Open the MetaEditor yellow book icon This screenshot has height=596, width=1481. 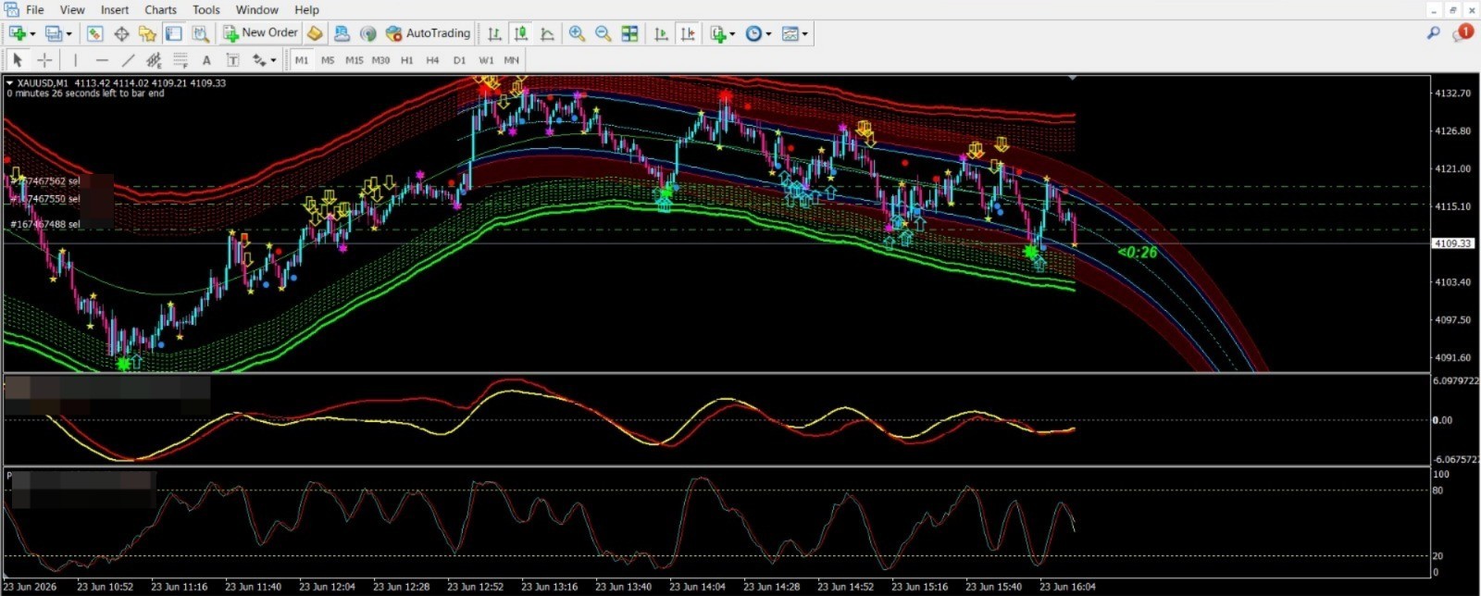315,33
